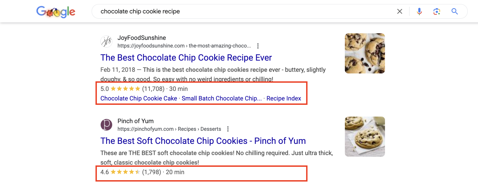Click the Pinch of Yum site favicon
The height and width of the screenshot is (187, 478).
107,125
